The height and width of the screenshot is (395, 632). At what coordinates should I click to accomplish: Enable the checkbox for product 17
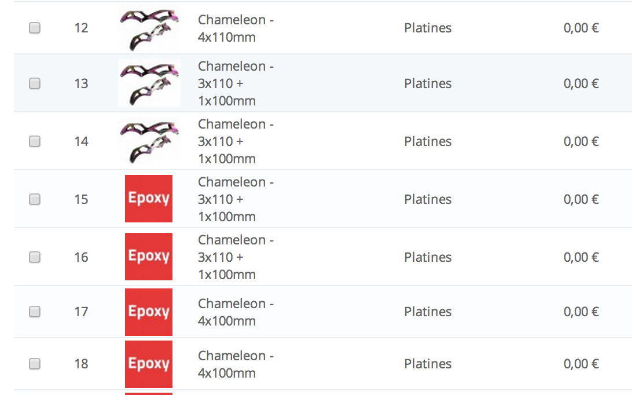coord(35,312)
